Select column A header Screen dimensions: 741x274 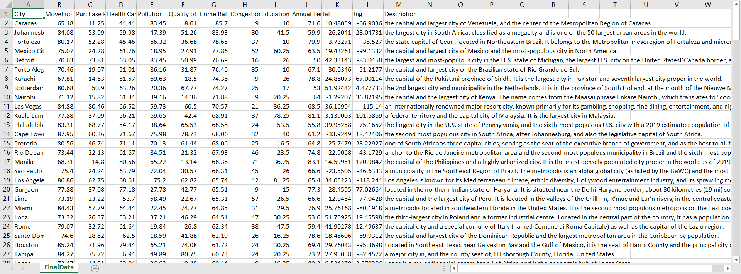pos(28,5)
